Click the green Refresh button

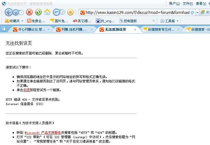tap(38, 12)
